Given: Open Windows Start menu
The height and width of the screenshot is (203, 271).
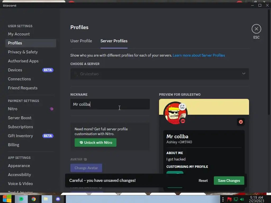Looking at the screenshot, I should tap(7, 199).
